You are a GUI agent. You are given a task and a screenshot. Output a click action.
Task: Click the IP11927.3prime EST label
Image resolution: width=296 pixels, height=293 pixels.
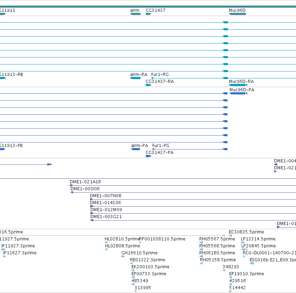click(18, 246)
